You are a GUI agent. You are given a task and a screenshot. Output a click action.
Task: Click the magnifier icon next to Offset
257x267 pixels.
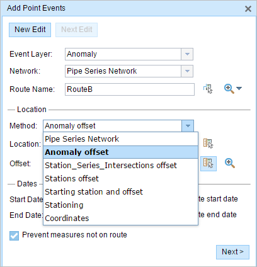tap(230, 163)
